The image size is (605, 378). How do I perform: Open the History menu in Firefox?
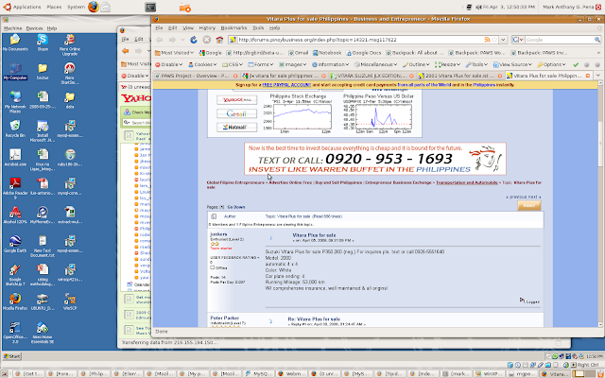207,28
